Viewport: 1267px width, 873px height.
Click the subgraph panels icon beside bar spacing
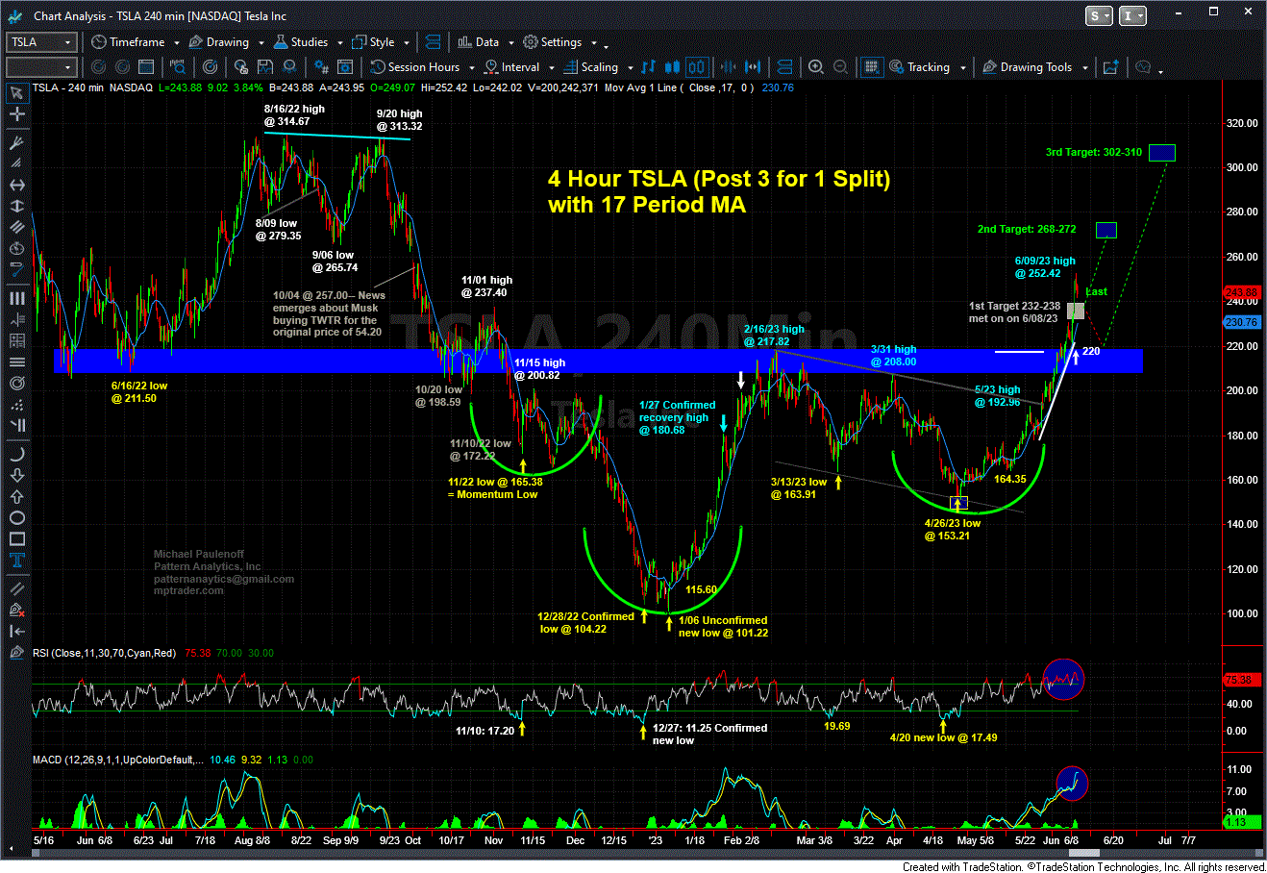(784, 67)
